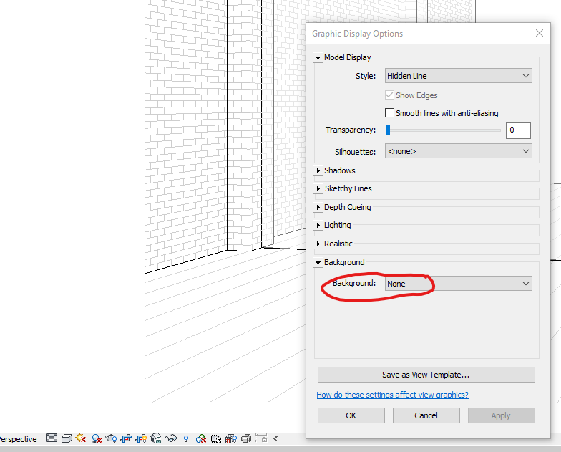Viewport: 561px width, 452px height.
Task: Open Visual Style box icon
Action: [67, 438]
